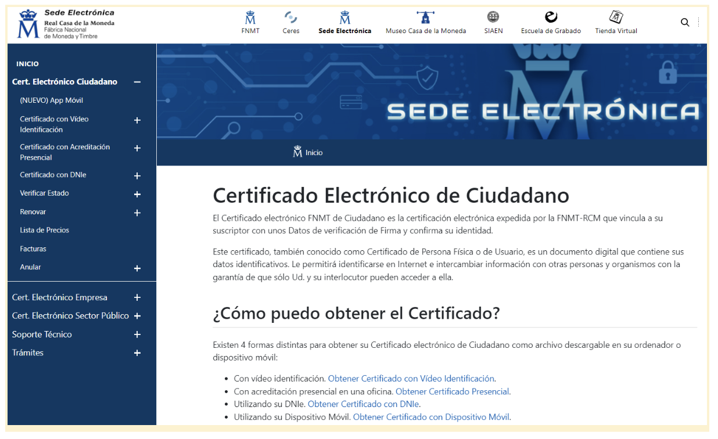Open Soporte Técnico menu label
Viewport: 718px width, 439px height.
pyautogui.click(x=42, y=334)
